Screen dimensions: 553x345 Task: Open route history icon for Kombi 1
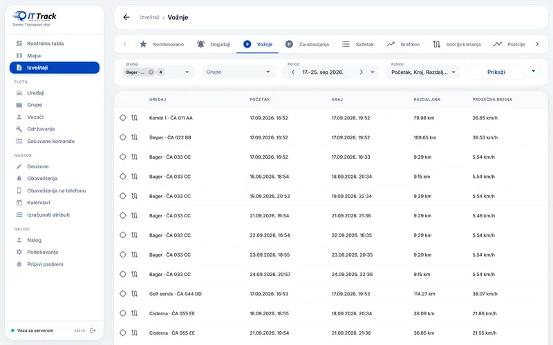tap(134, 118)
